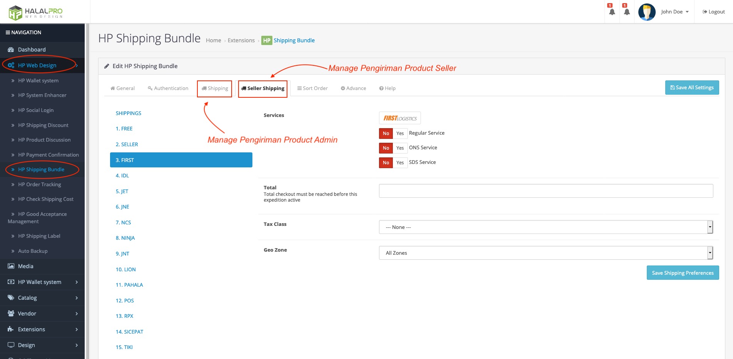Viewport: 733px width, 359px height.
Task: Click the HalalPro Web Design logo
Action: click(35, 12)
